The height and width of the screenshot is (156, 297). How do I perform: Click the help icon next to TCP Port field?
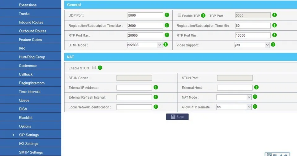coord(274,15)
